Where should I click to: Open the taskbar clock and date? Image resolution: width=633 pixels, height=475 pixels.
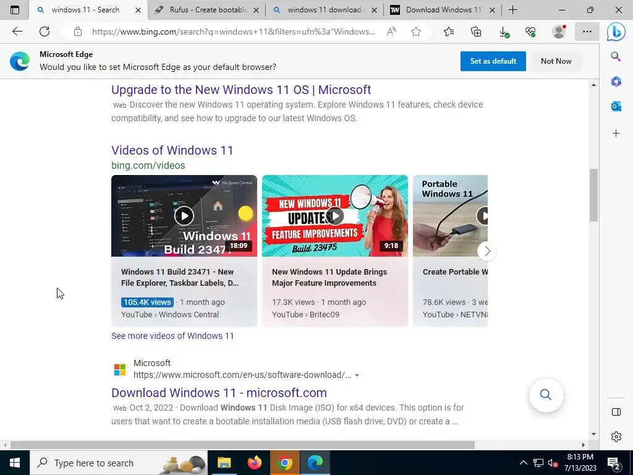click(x=580, y=463)
